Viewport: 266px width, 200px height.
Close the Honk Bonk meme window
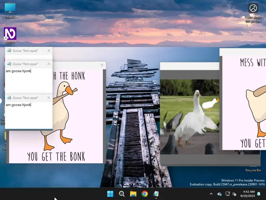[102, 65]
